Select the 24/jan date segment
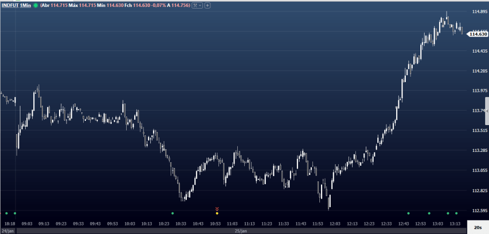Image resolution: width=489 pixels, height=234 pixels. coord(8,230)
